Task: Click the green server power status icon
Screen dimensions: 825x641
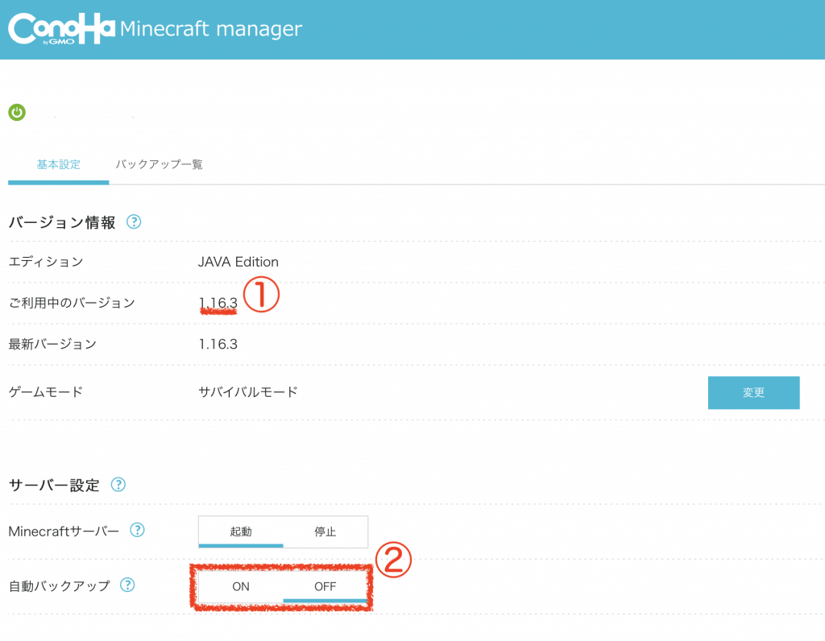Action: pos(17,112)
